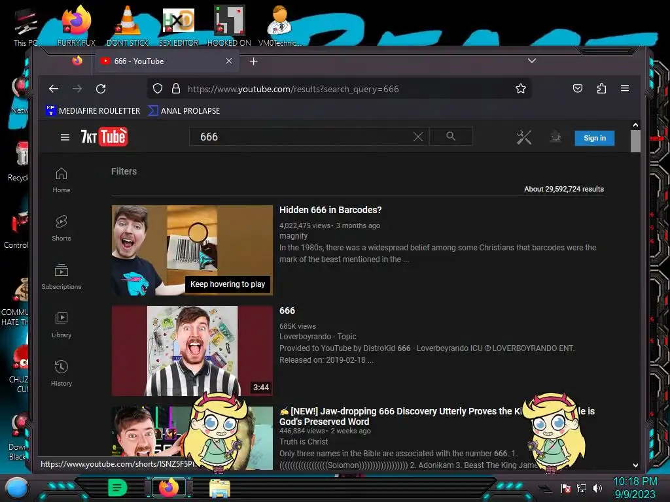Screen dimensions: 670x502
Task: Open the Hidden 666 in Barcodes? thumbnail
Action: click(x=192, y=250)
